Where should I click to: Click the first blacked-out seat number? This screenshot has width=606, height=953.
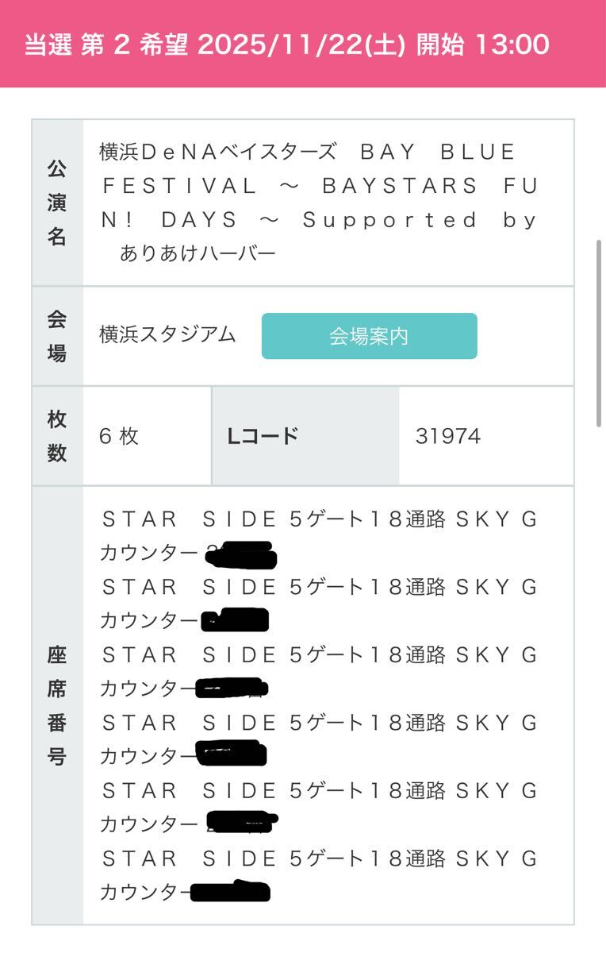240,554
